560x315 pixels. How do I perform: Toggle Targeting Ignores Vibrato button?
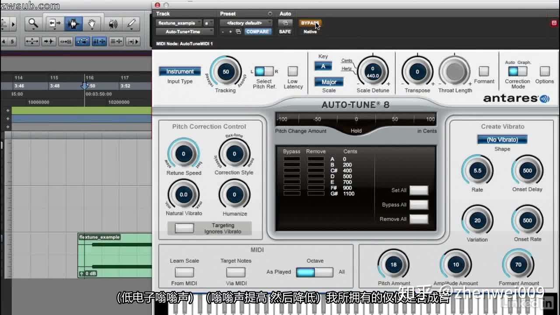(184, 228)
